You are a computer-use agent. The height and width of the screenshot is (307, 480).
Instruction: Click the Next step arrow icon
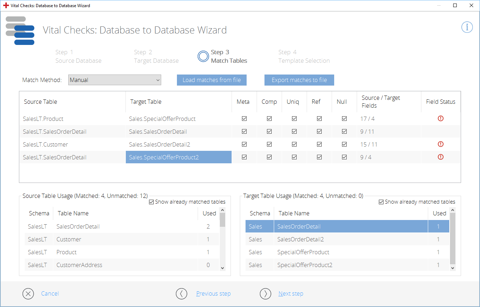(x=266, y=293)
